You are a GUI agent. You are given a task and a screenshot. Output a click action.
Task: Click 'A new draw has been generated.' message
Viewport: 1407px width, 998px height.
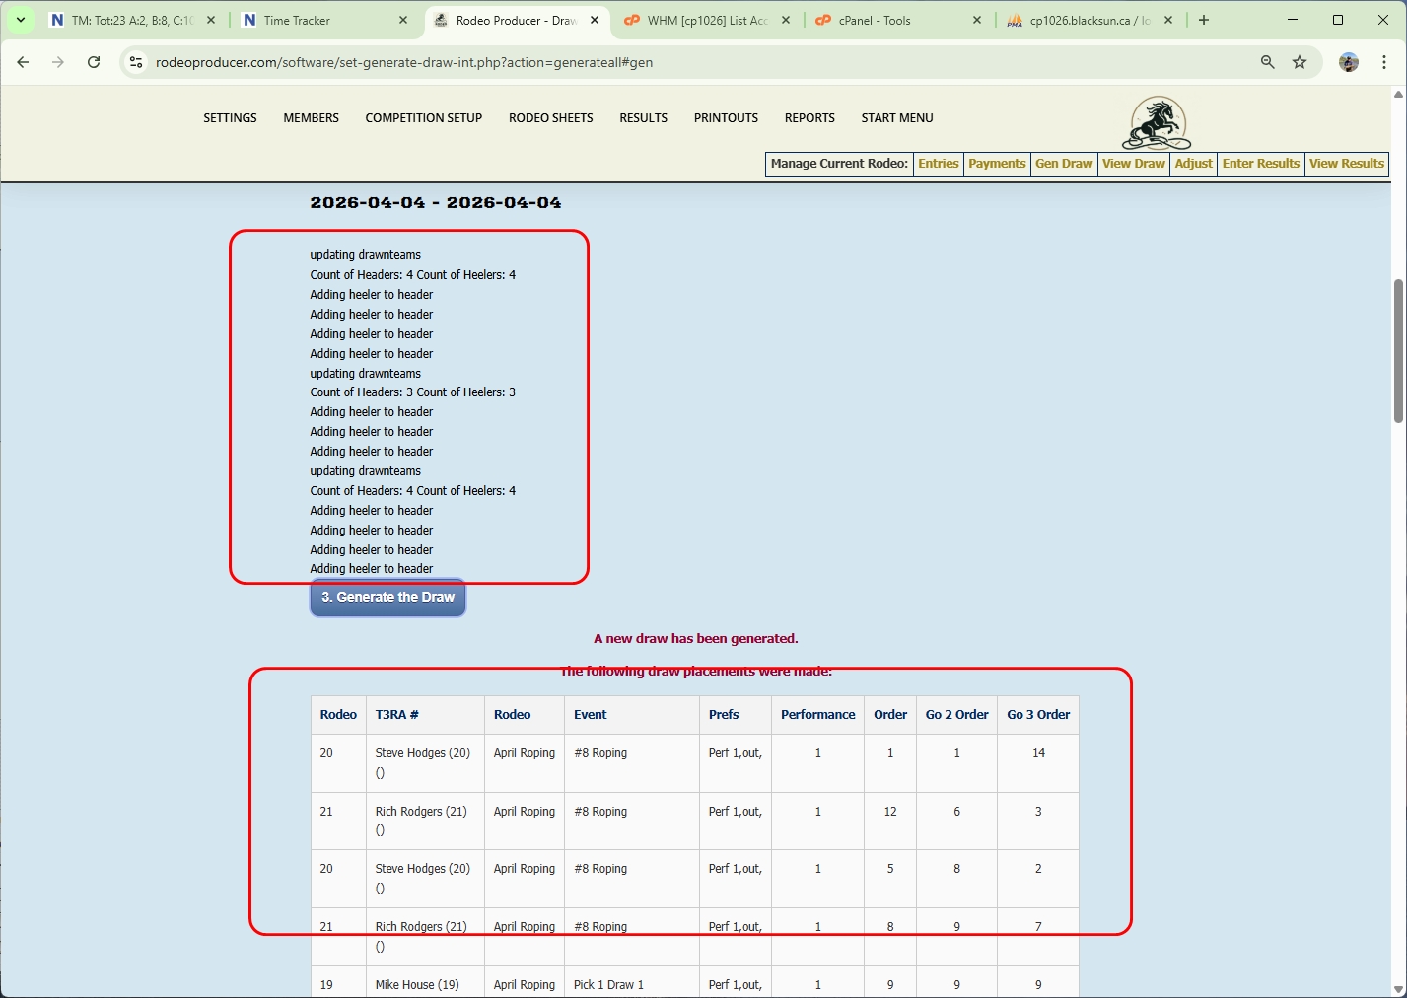[696, 639]
